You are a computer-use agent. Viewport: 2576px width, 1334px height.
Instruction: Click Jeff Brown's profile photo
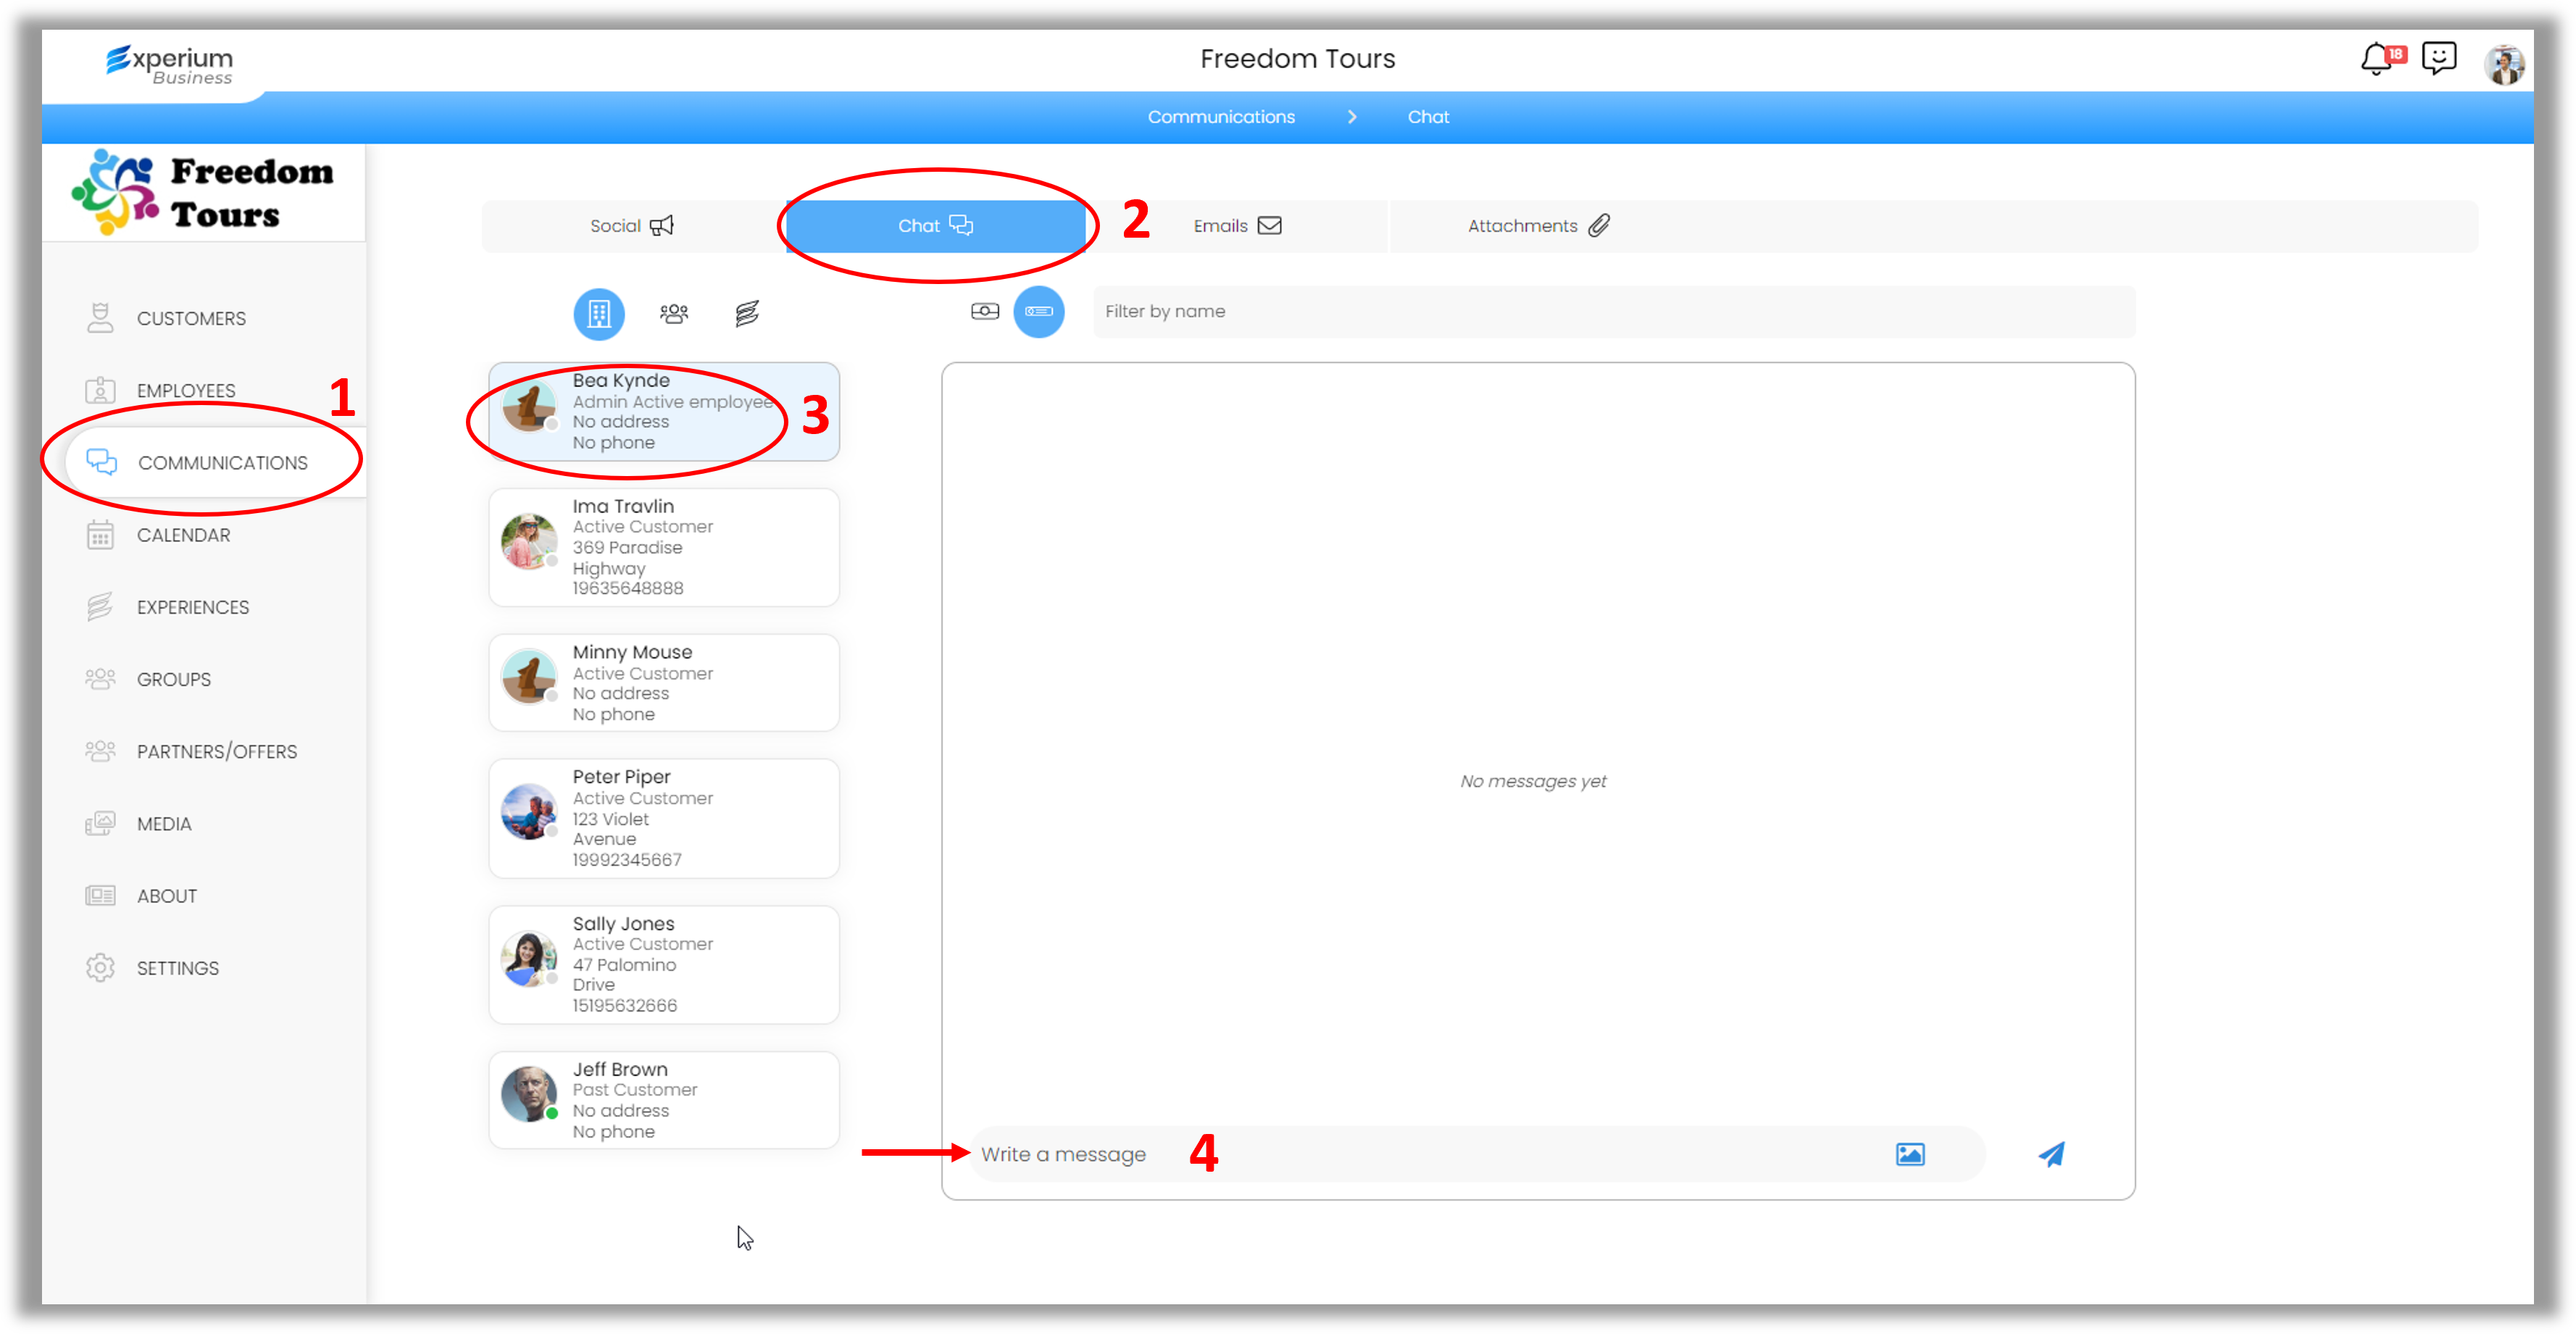[529, 1093]
